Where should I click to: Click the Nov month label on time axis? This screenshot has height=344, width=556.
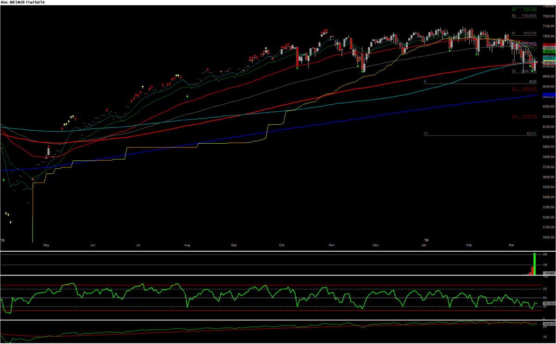point(331,245)
